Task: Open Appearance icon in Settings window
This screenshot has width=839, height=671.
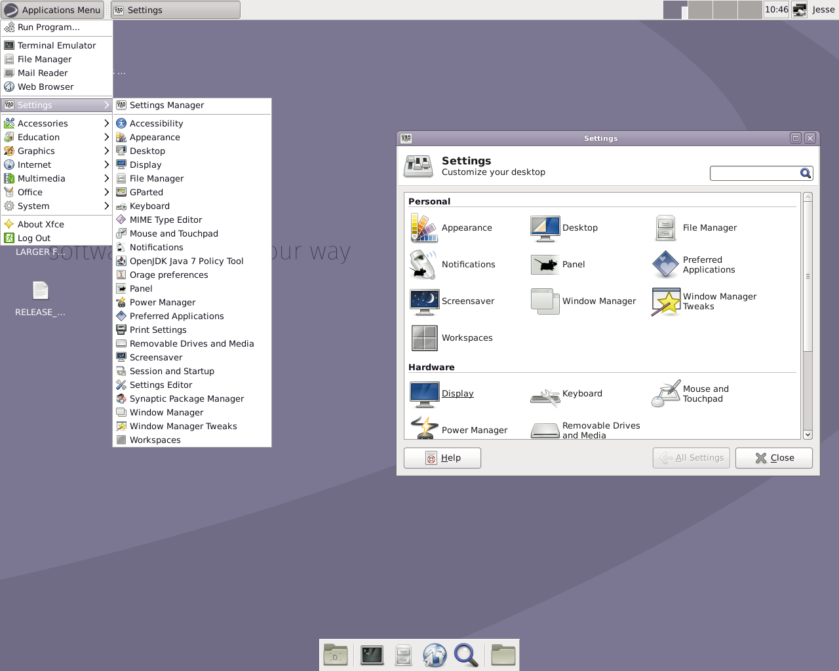Action: pyautogui.click(x=424, y=227)
